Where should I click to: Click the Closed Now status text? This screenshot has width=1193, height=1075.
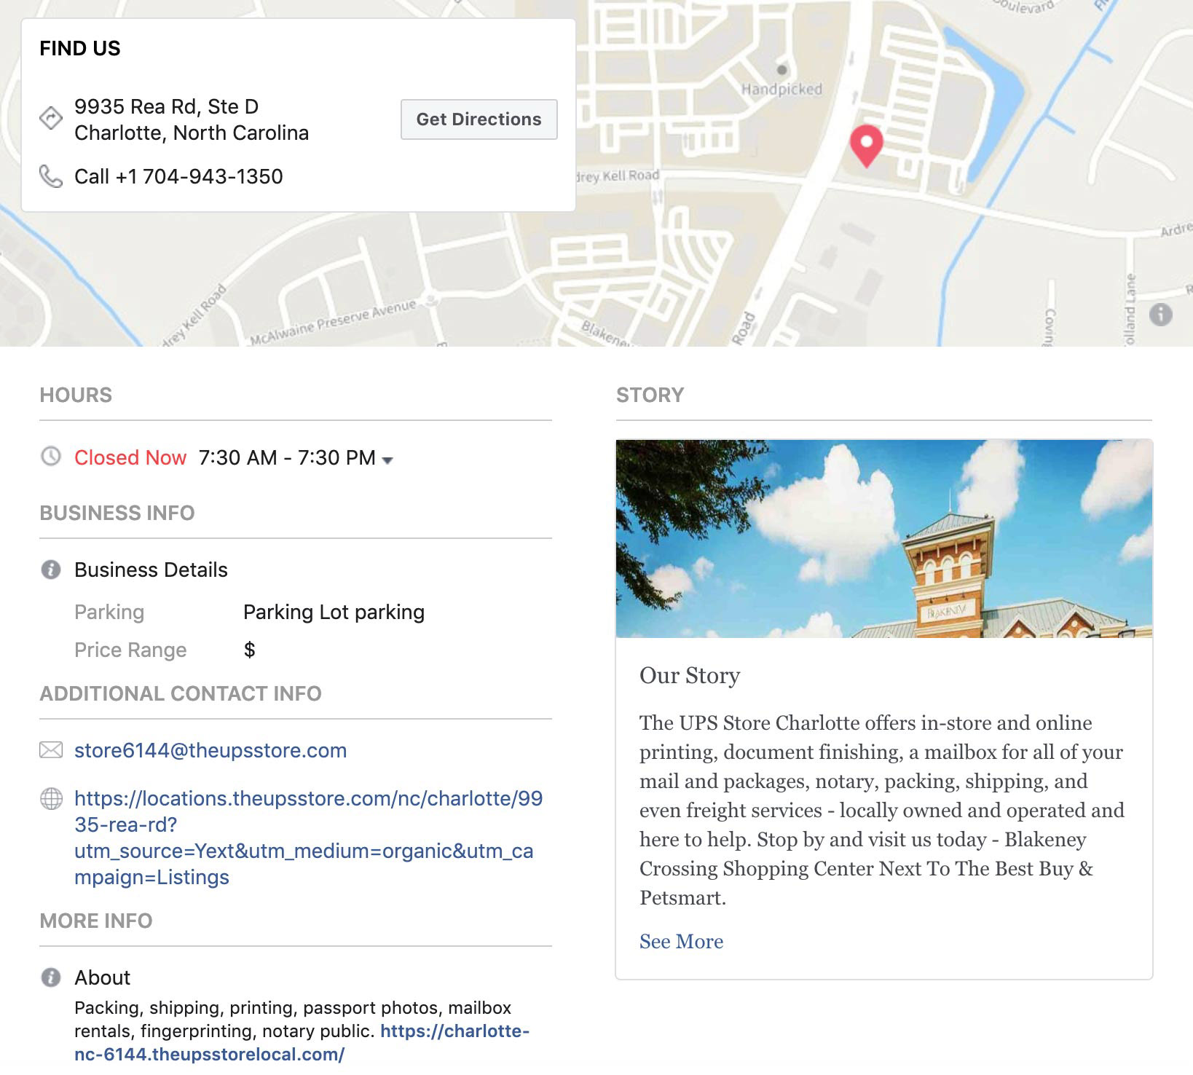[130, 457]
